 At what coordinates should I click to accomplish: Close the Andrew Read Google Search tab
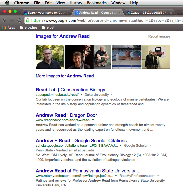pyautogui.click(x=120, y=13)
